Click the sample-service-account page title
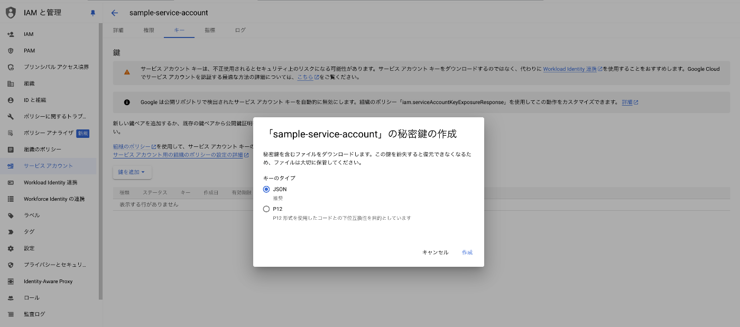The image size is (740, 327). point(169,13)
